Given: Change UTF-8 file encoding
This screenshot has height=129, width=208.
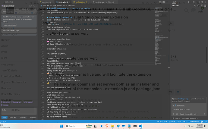Looking at the screenshot, I should pyautogui.click(x=179, y=121).
